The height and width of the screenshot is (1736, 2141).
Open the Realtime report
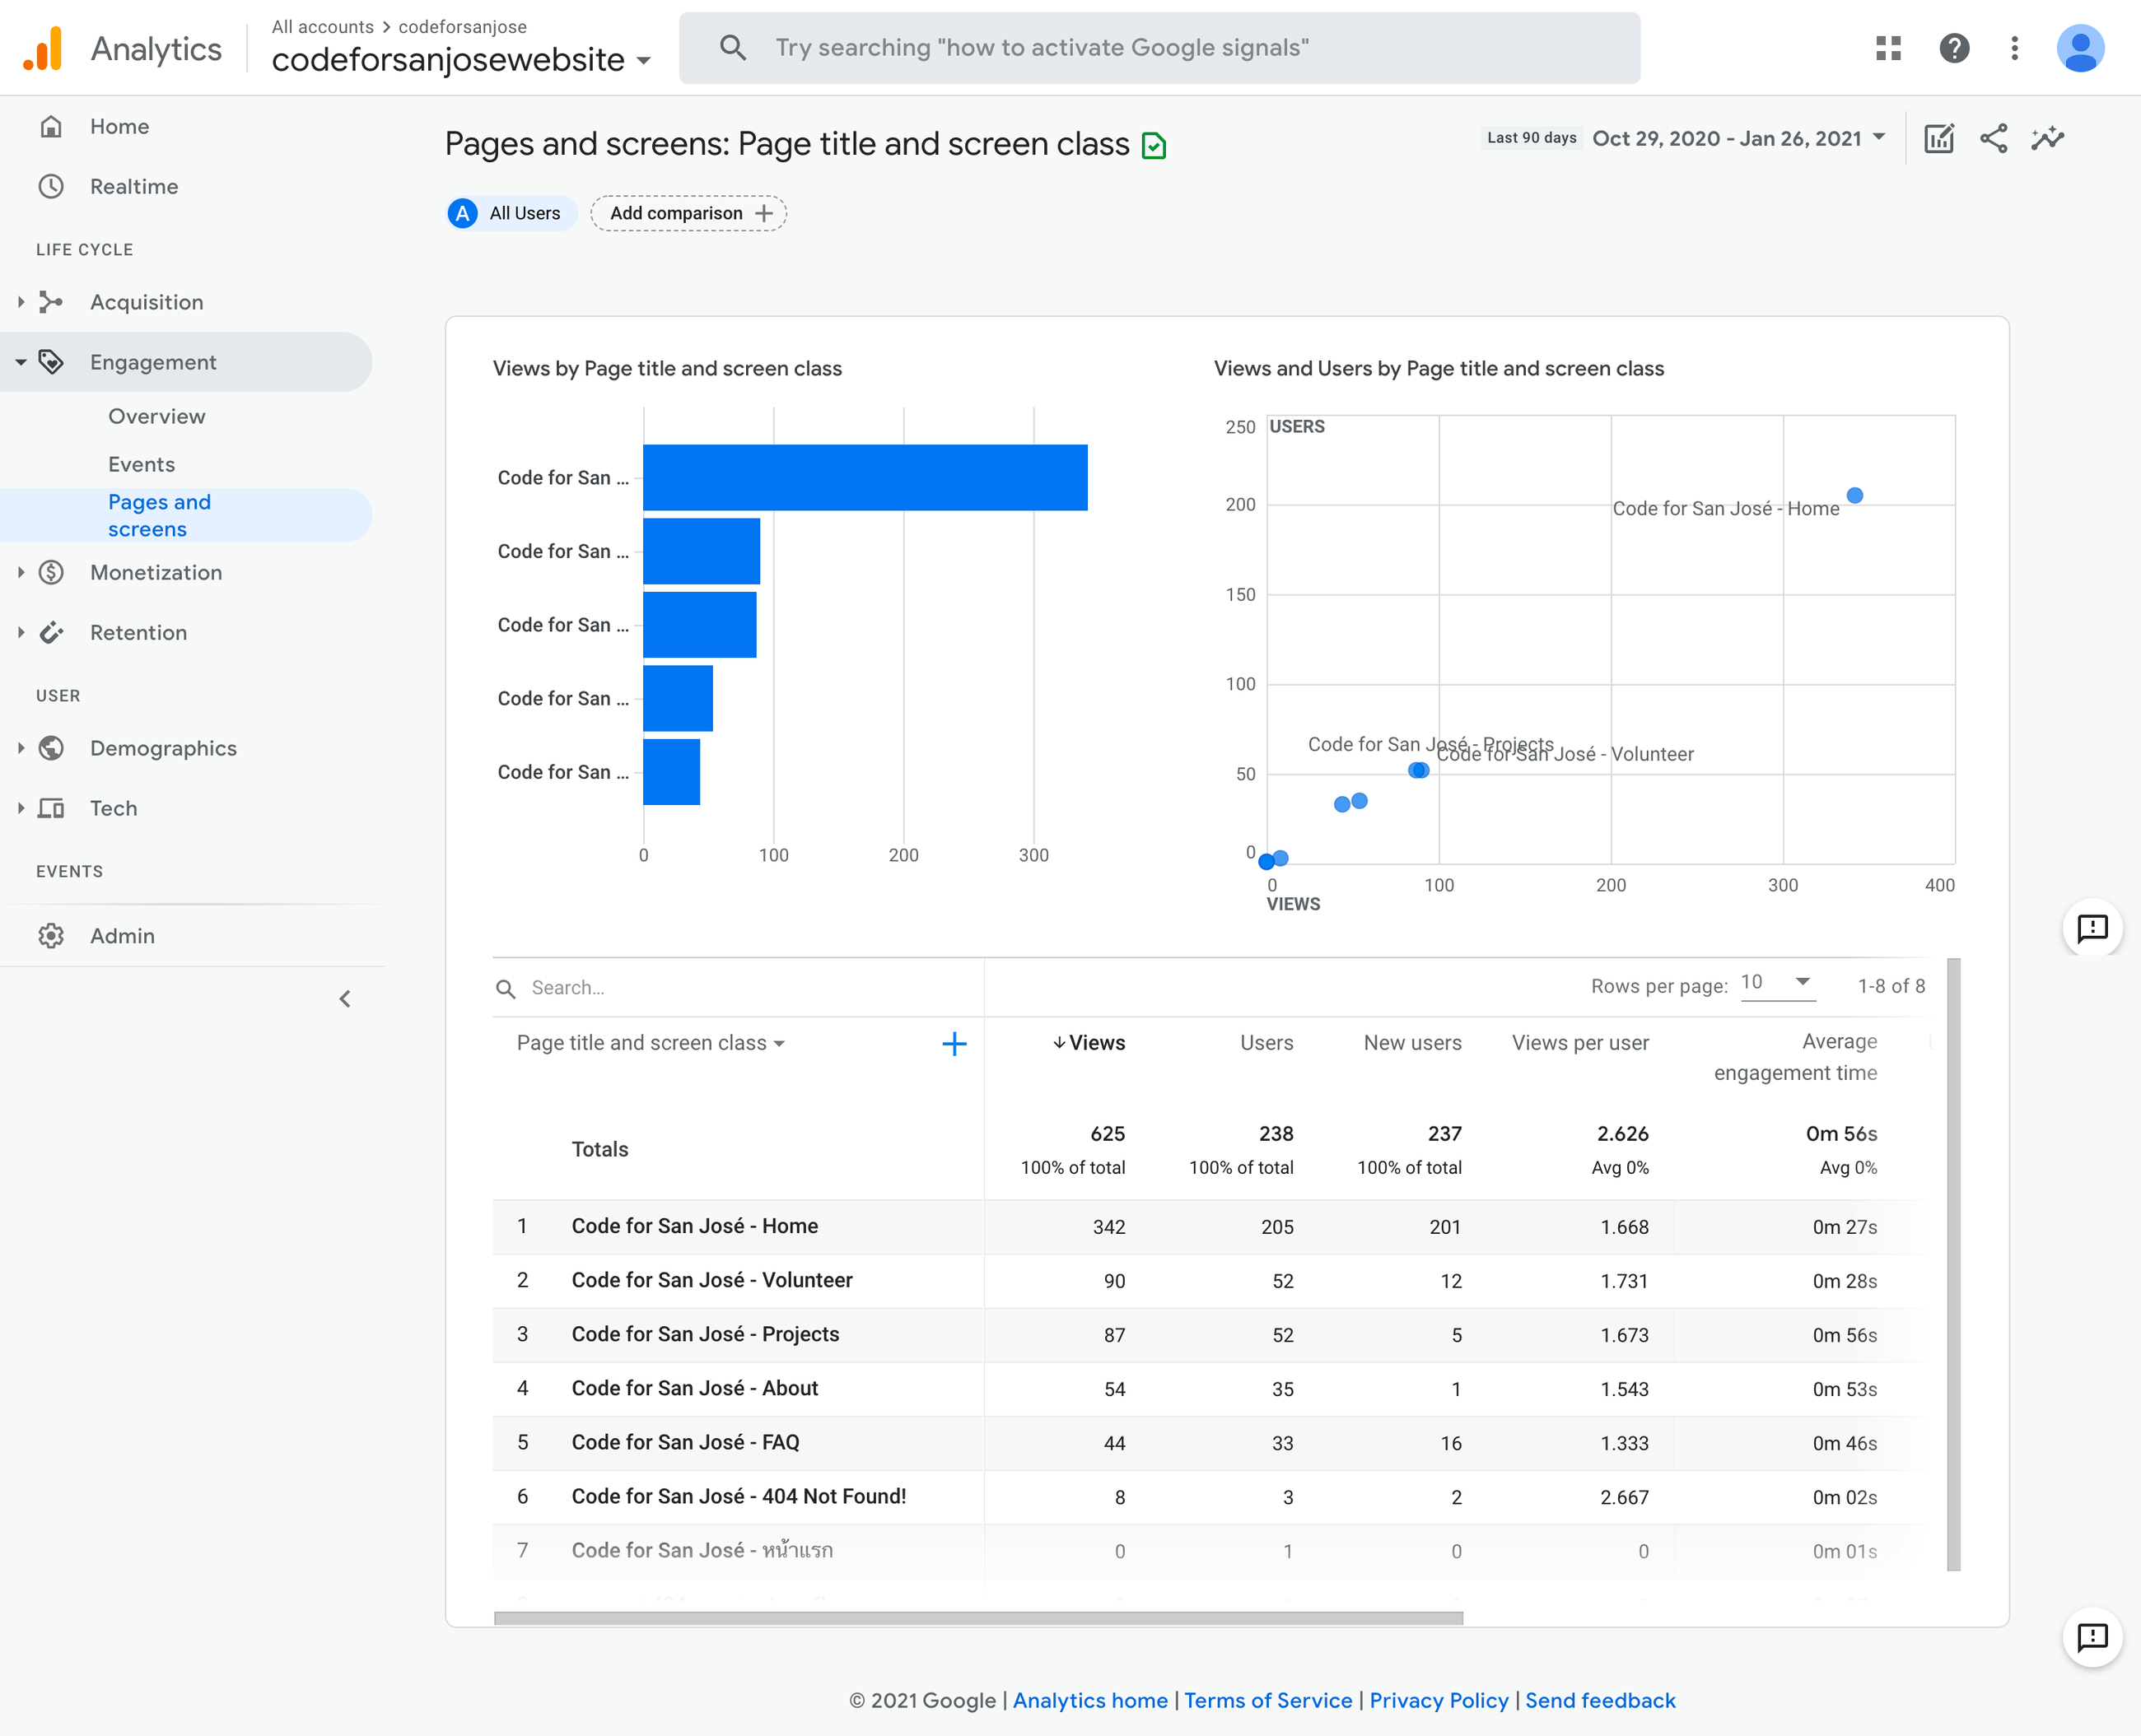click(133, 186)
